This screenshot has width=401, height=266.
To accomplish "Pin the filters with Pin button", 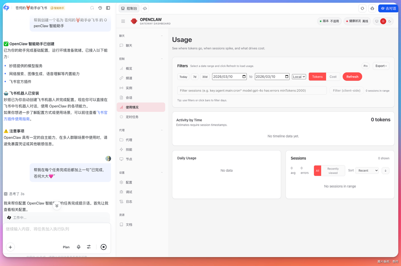I will [366, 66].
